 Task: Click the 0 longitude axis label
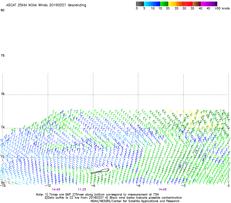click(x=229, y=186)
